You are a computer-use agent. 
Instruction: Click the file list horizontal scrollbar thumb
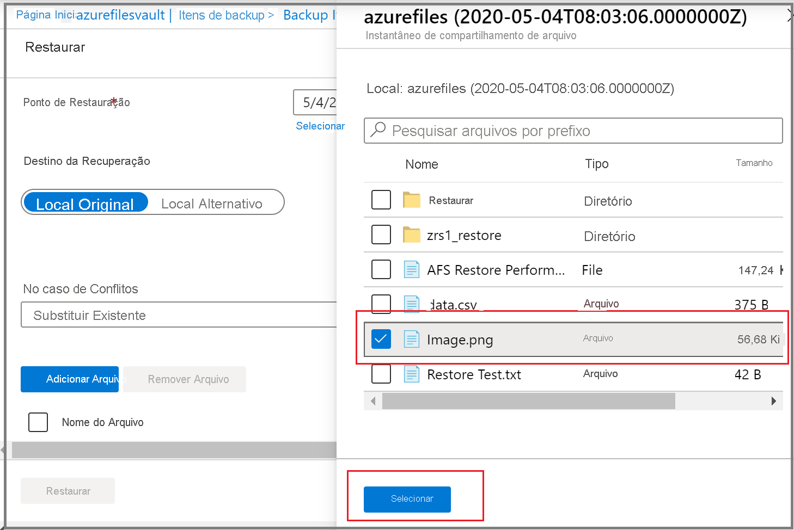point(529,401)
